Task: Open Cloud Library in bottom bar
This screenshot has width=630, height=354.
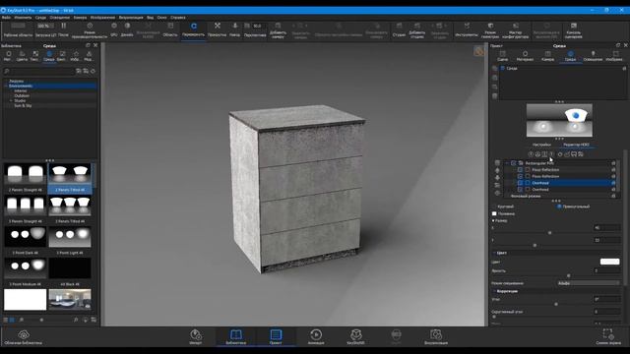Action: point(23,337)
